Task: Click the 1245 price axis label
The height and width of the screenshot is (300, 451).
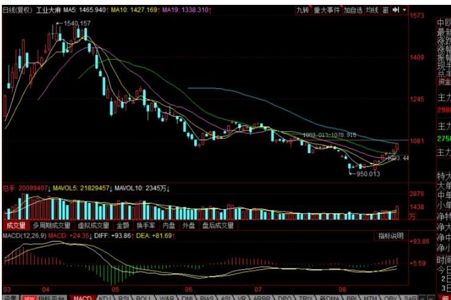Action: point(417,99)
